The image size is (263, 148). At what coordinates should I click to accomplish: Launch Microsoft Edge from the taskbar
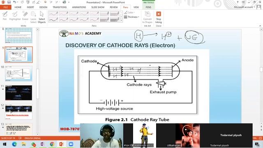point(14,144)
